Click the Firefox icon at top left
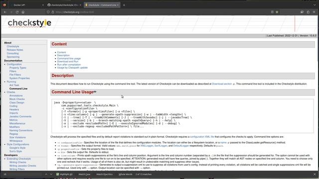319x179 pixels. (x=4, y=5)
